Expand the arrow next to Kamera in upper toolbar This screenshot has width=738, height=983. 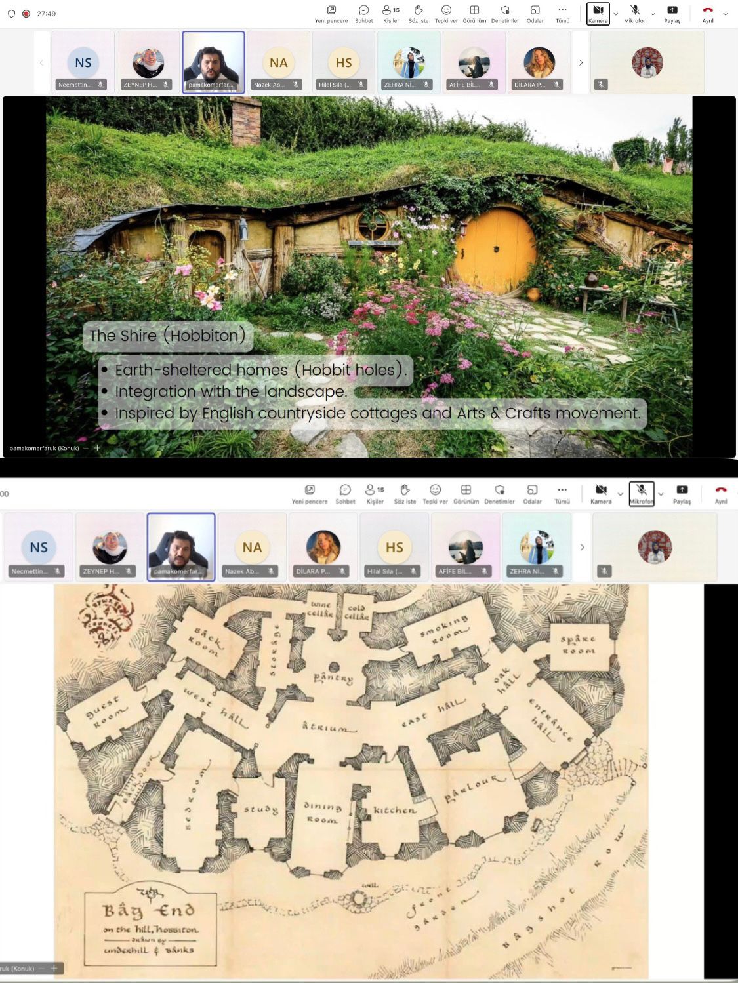pos(616,14)
